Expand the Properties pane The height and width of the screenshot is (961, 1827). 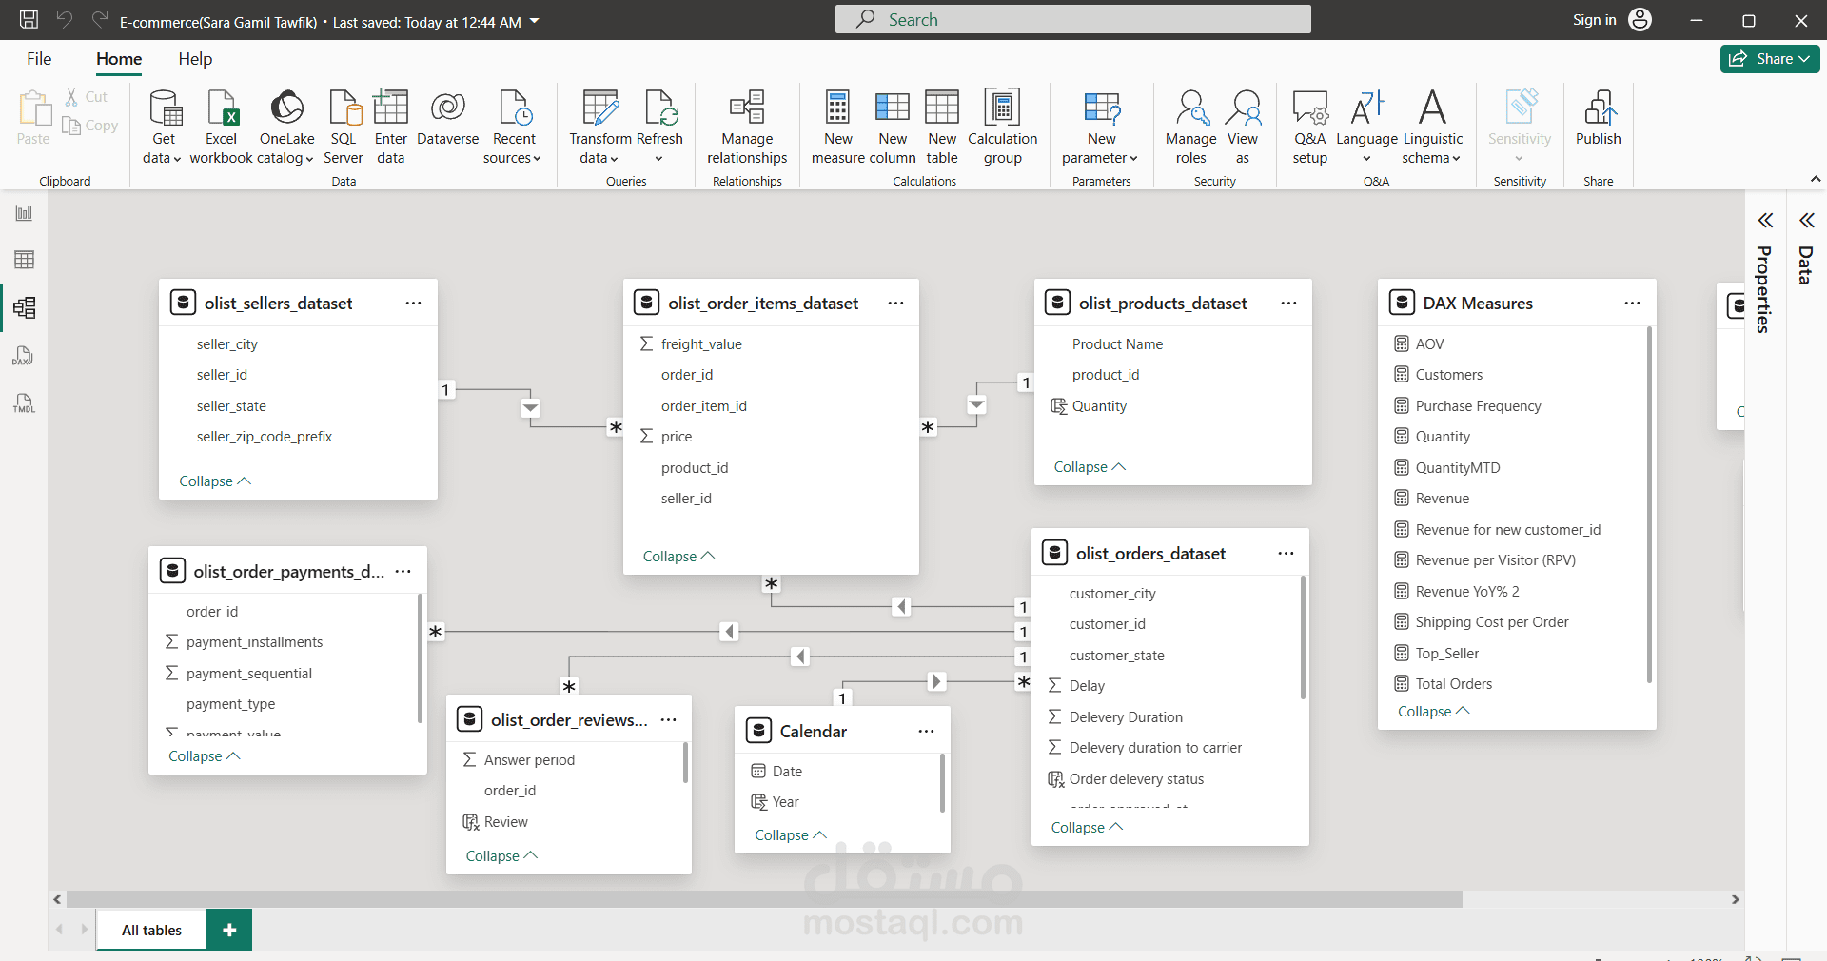[x=1765, y=221]
